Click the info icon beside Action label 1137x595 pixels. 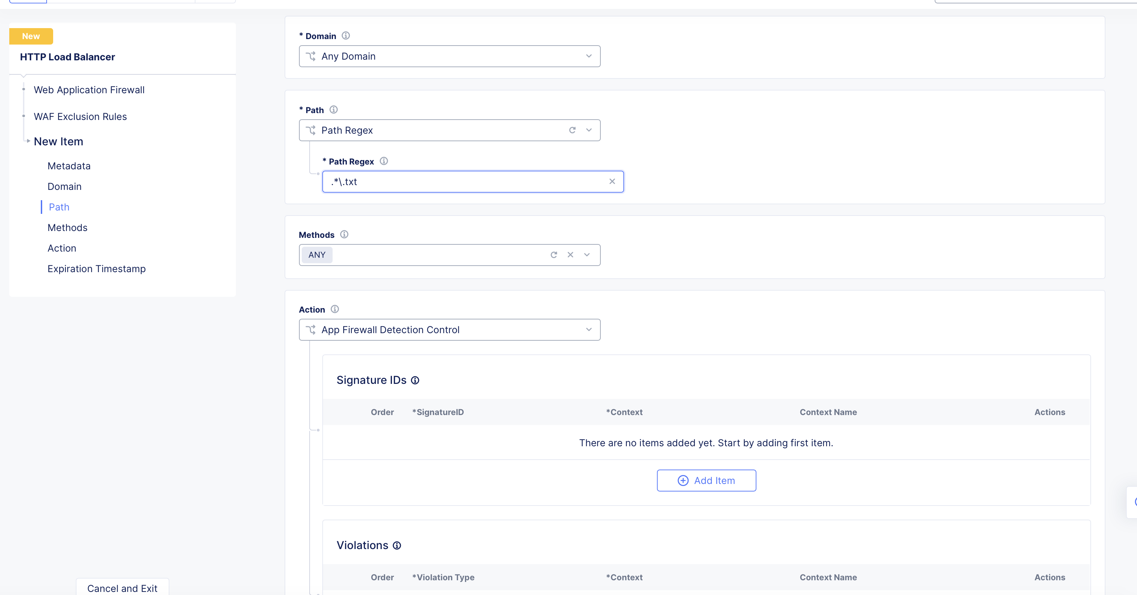(x=335, y=309)
